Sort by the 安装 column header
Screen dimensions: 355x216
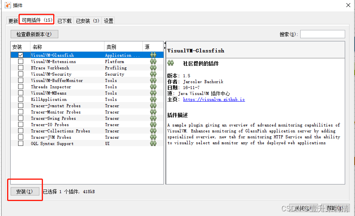tap(20, 47)
